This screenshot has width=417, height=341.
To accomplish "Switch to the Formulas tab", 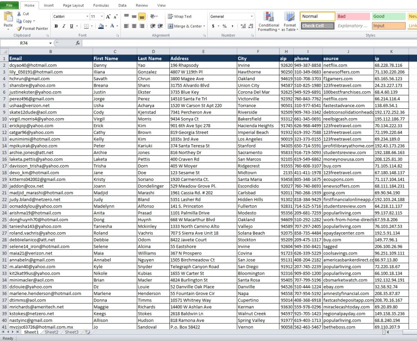I will pyautogui.click(x=101, y=5).
